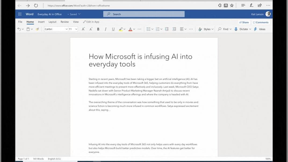The width and height of the screenshot is (288, 162).
Task: Click the Format Painter icon
Action: point(37,29)
